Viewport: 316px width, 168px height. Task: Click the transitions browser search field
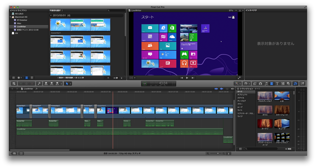pos(261,149)
